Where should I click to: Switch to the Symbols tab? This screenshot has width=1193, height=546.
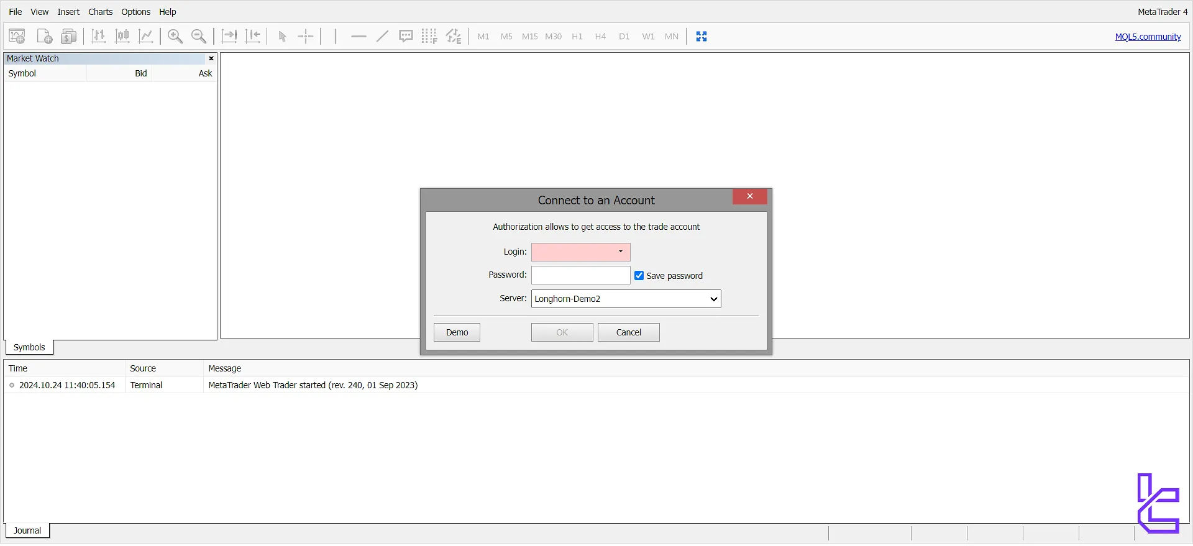[x=29, y=347]
